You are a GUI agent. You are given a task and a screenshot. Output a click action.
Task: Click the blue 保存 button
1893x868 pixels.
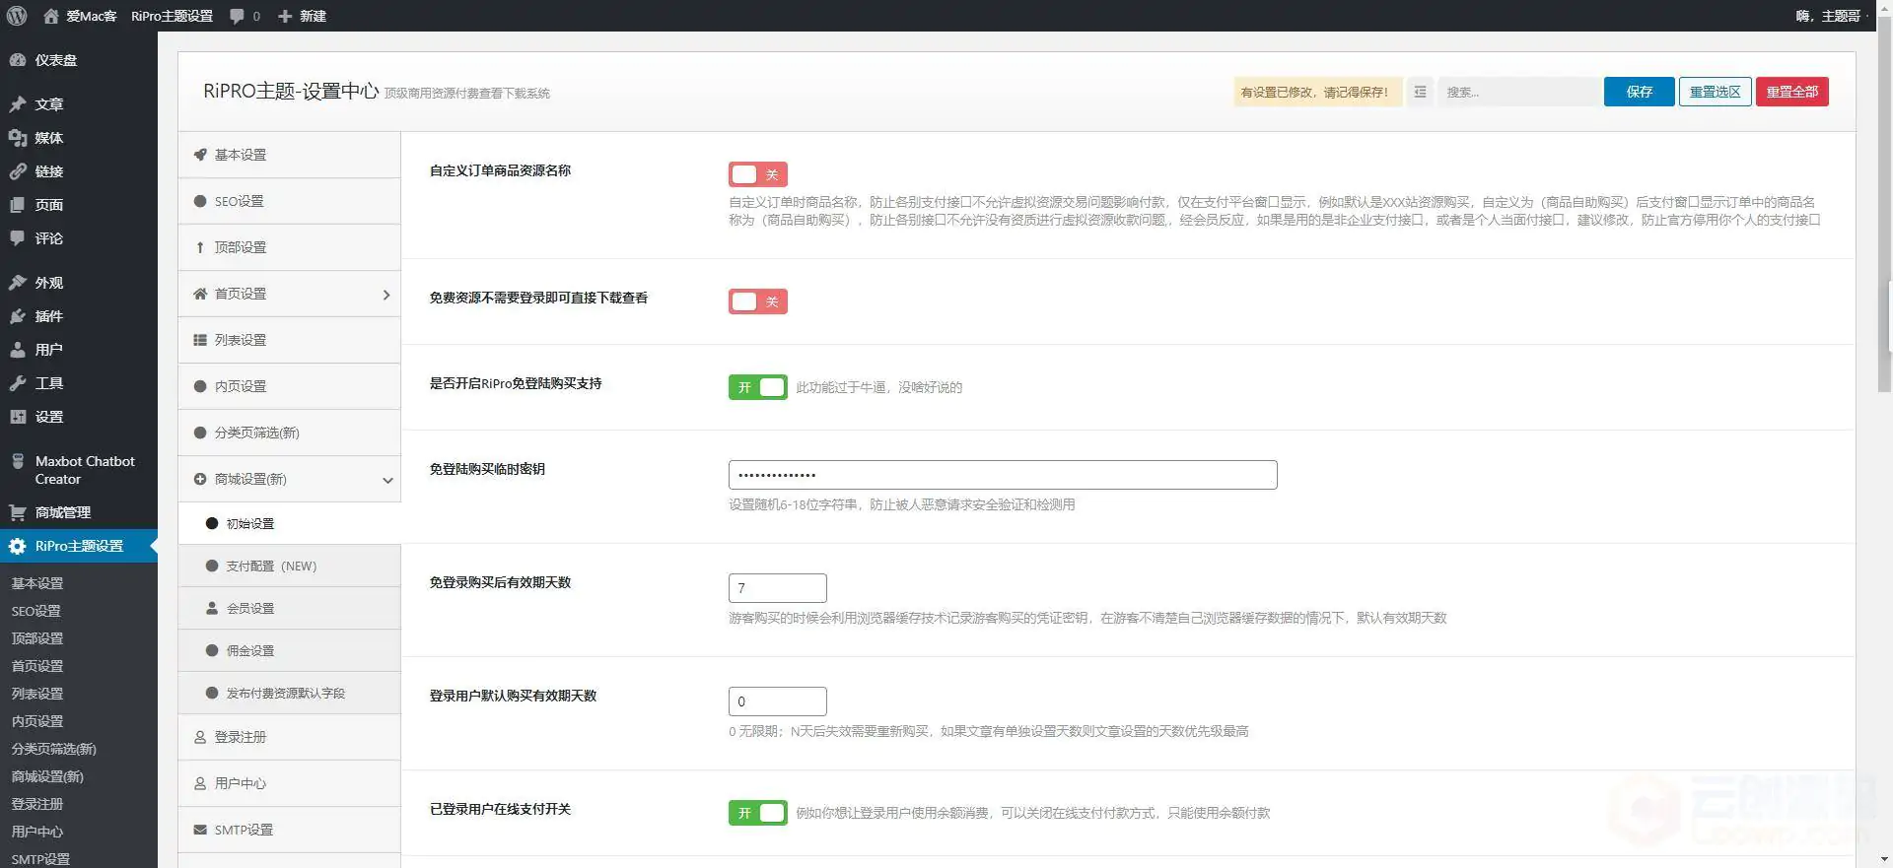click(1639, 92)
